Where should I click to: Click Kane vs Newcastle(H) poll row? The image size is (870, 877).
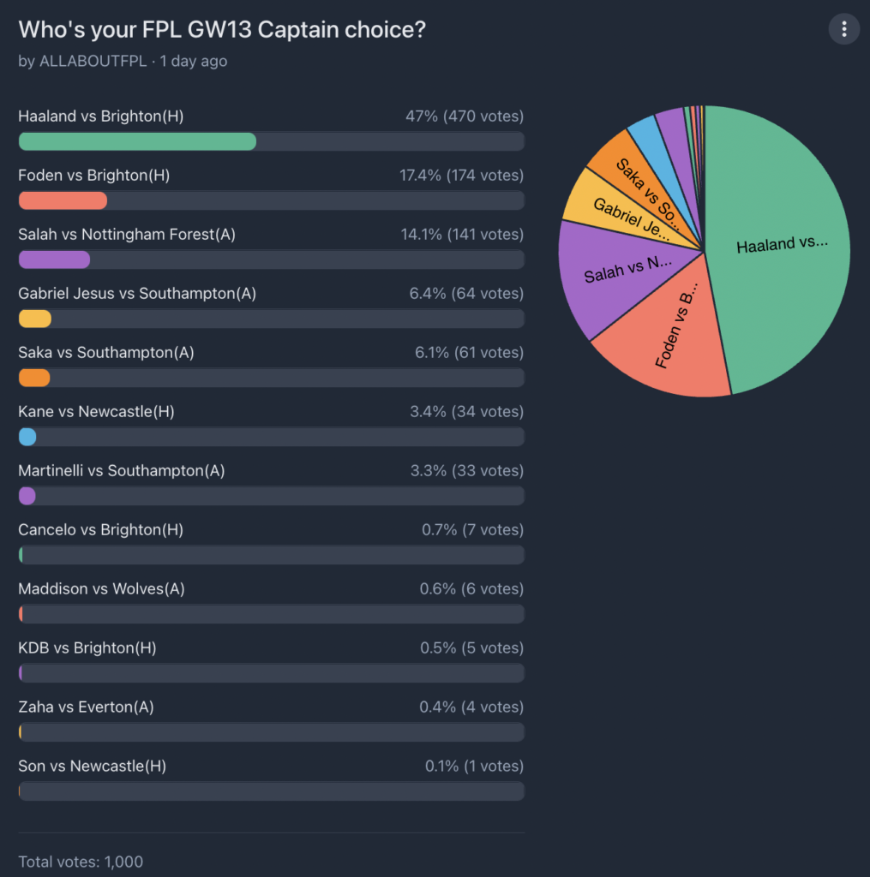[96, 412]
